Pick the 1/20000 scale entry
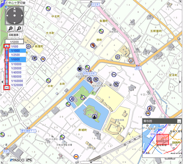 point(17,68)
